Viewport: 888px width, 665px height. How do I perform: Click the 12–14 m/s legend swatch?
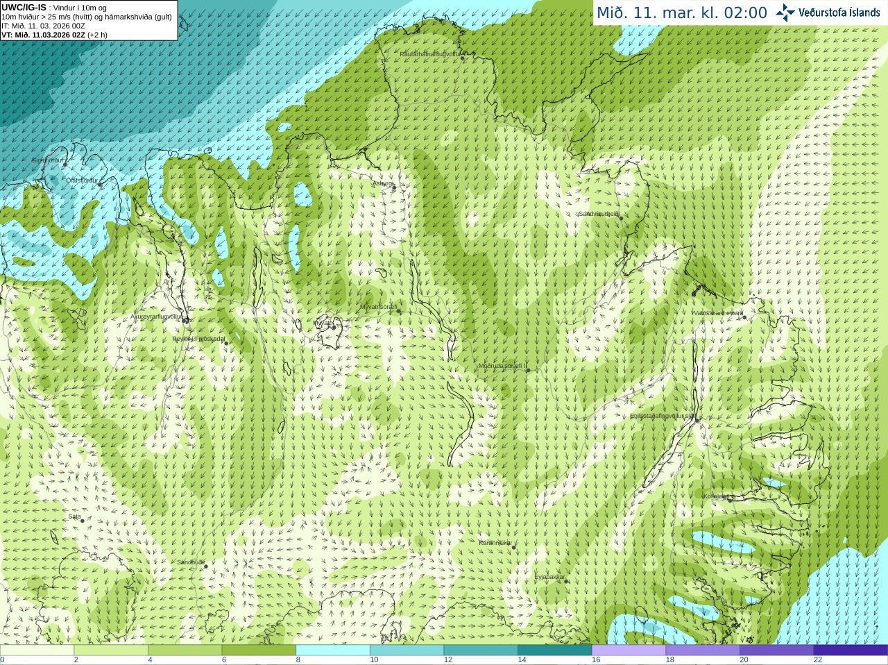tap(481, 650)
